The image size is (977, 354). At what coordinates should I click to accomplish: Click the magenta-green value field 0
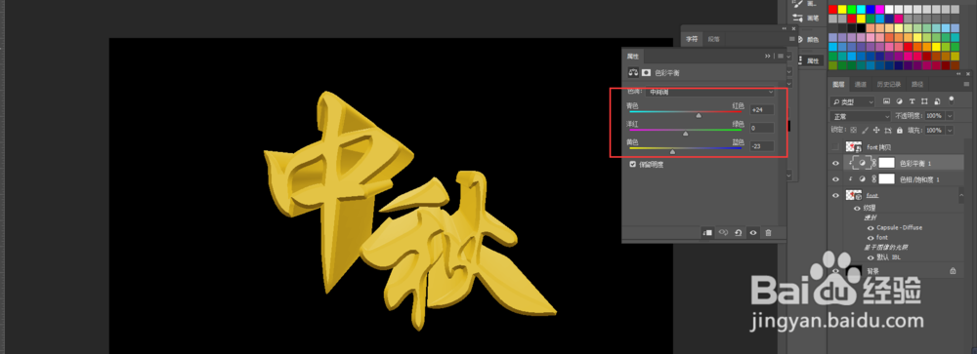pos(762,128)
